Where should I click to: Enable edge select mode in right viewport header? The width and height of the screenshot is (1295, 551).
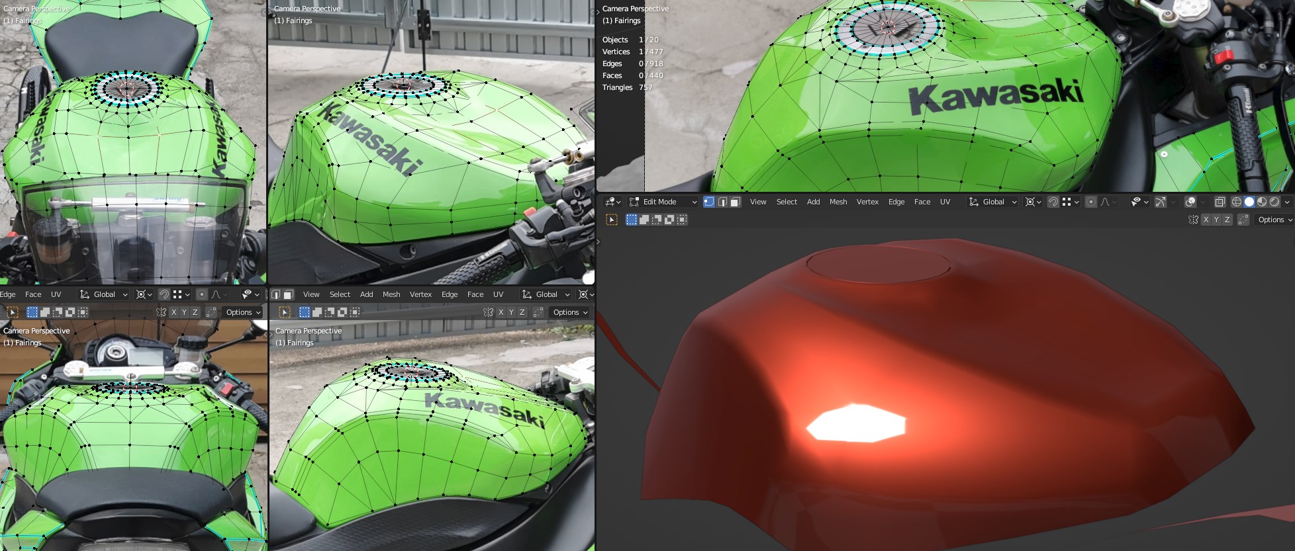click(x=722, y=202)
